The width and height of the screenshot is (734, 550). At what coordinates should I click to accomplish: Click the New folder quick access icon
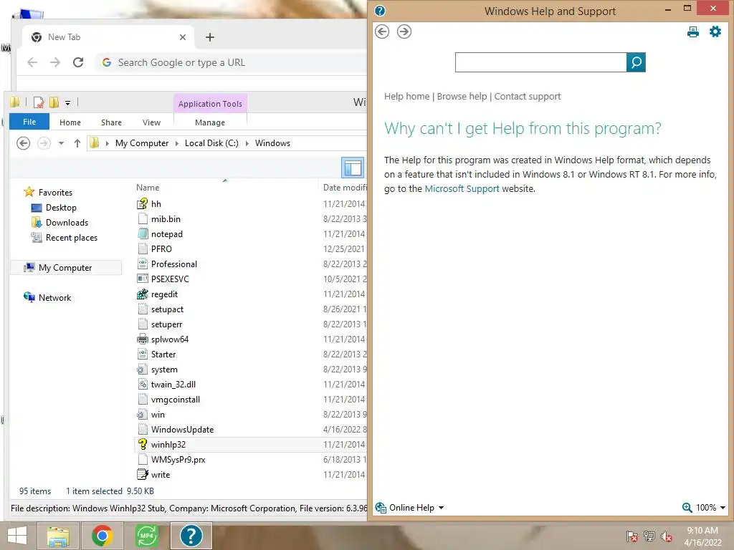pos(54,102)
